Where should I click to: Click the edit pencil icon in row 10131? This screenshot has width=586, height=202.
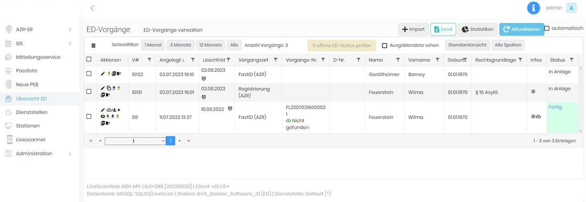(x=103, y=88)
